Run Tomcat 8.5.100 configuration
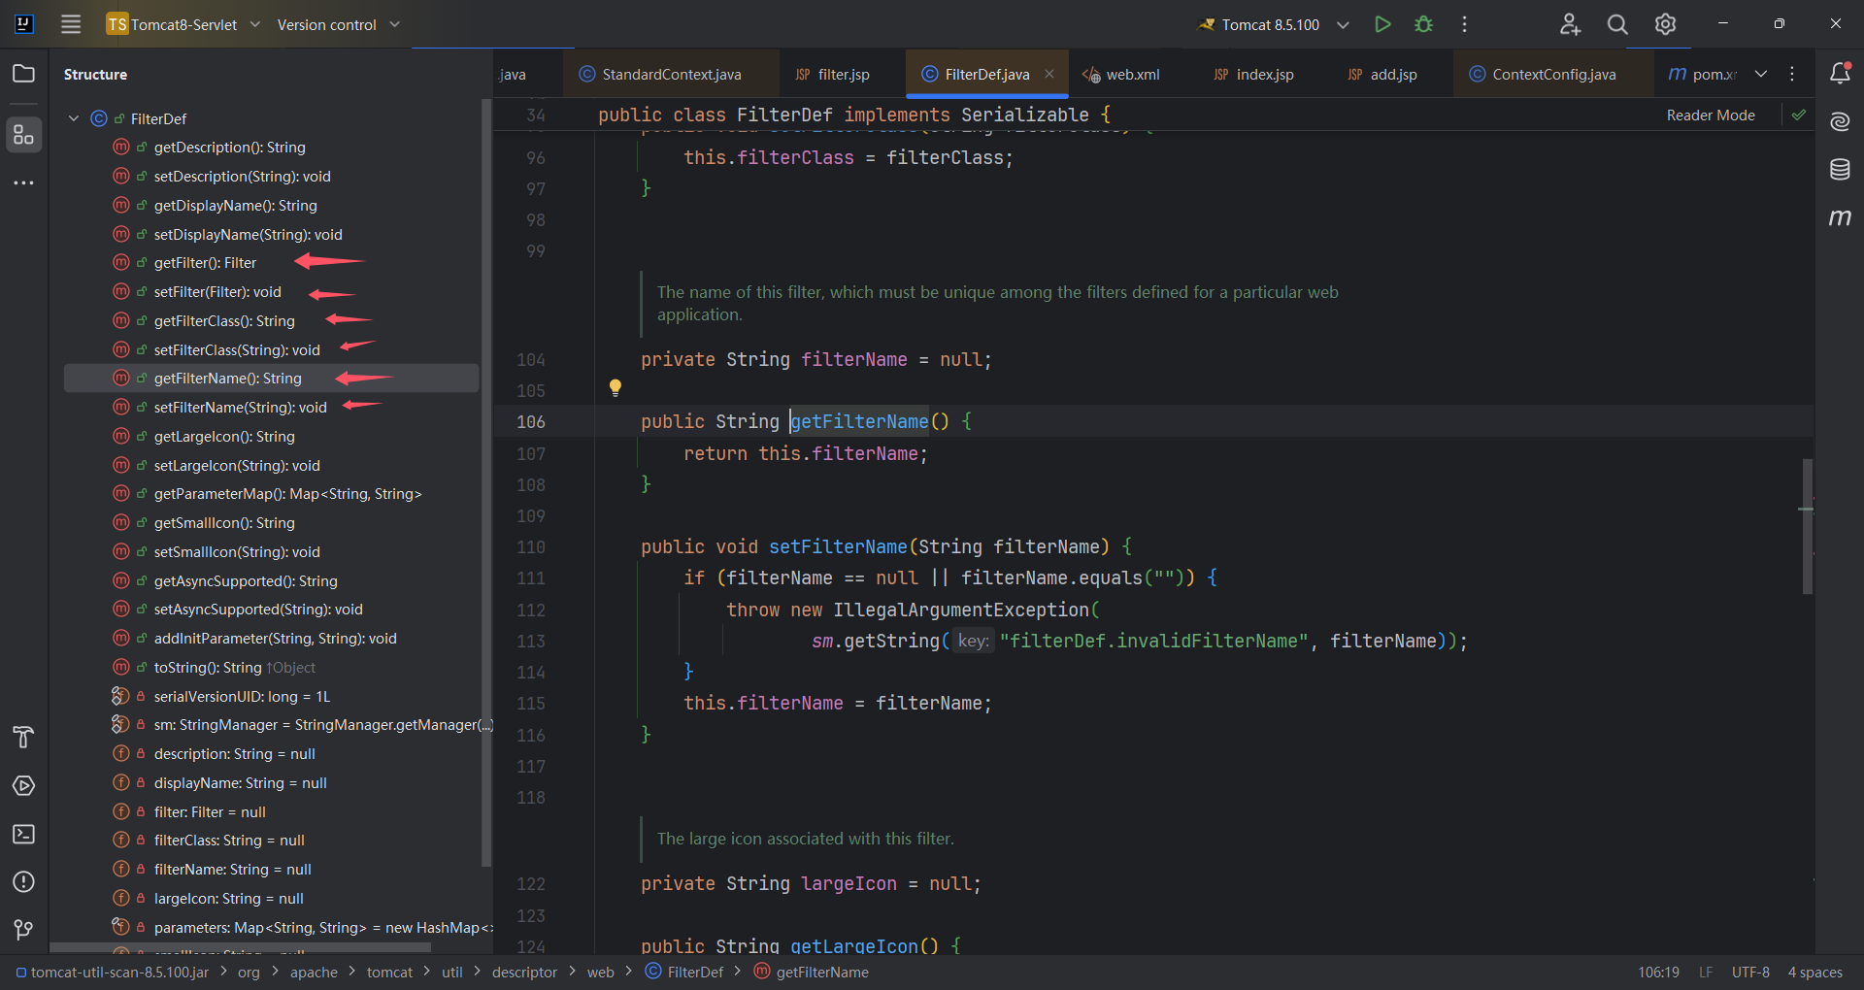Screen dimensions: 1864x990 coord(1382,24)
